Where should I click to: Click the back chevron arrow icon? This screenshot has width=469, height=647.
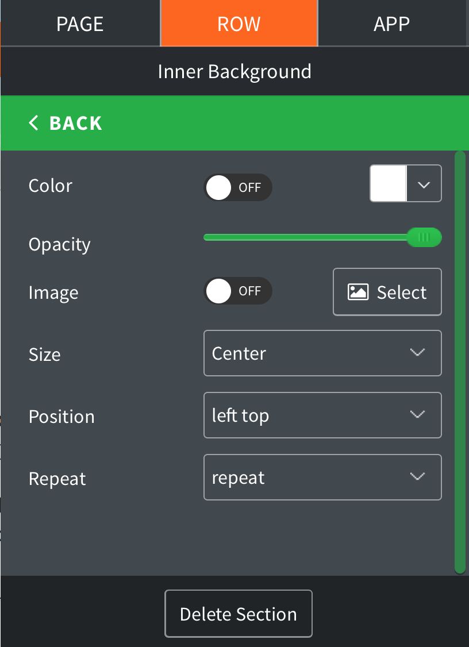click(x=34, y=123)
